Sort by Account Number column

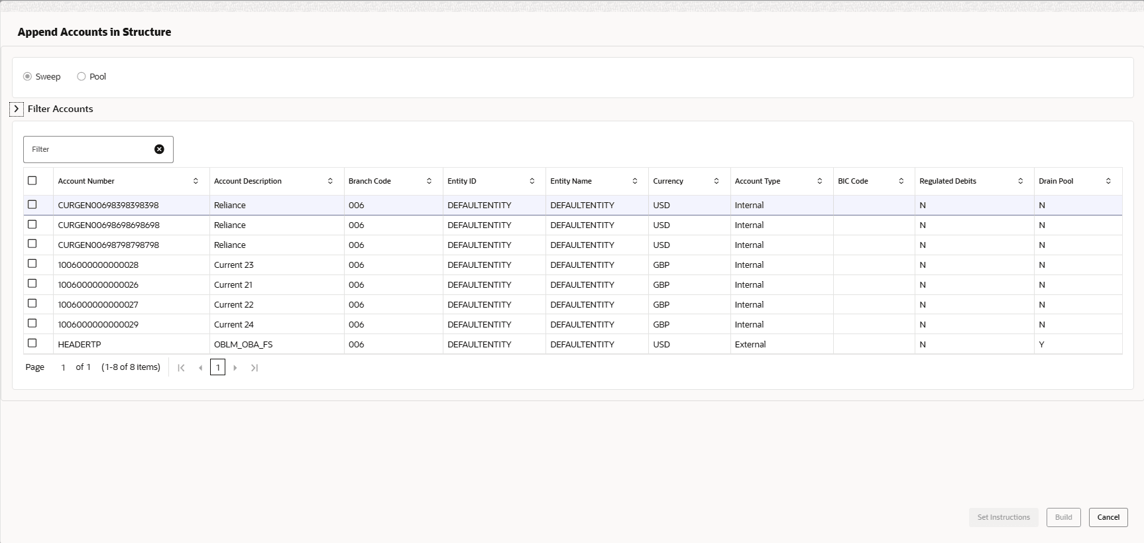196,181
